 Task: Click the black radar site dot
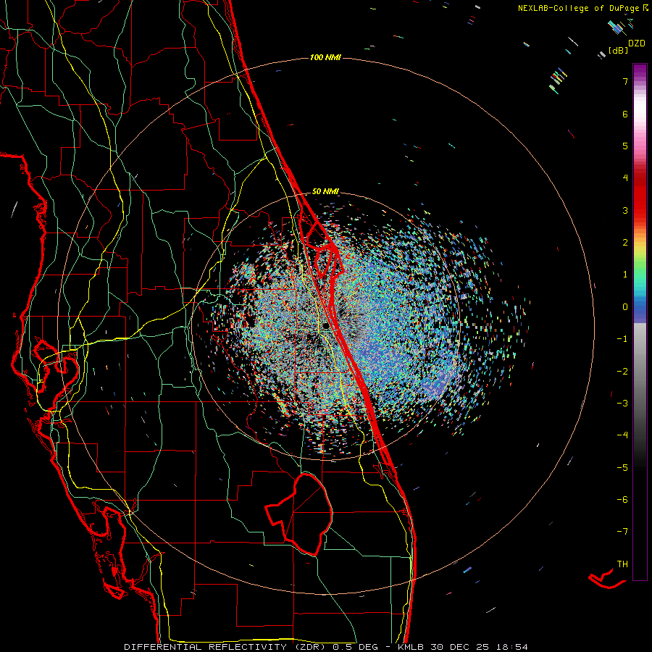(x=326, y=326)
